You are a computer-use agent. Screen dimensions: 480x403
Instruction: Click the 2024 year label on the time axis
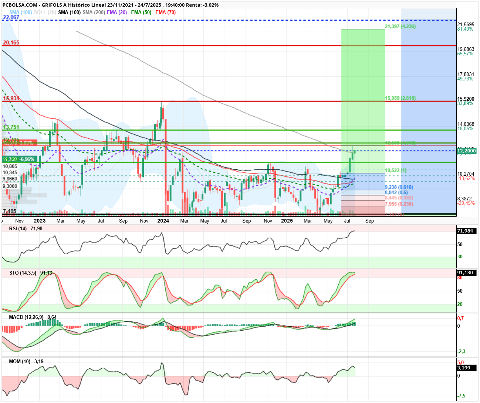coord(163,221)
